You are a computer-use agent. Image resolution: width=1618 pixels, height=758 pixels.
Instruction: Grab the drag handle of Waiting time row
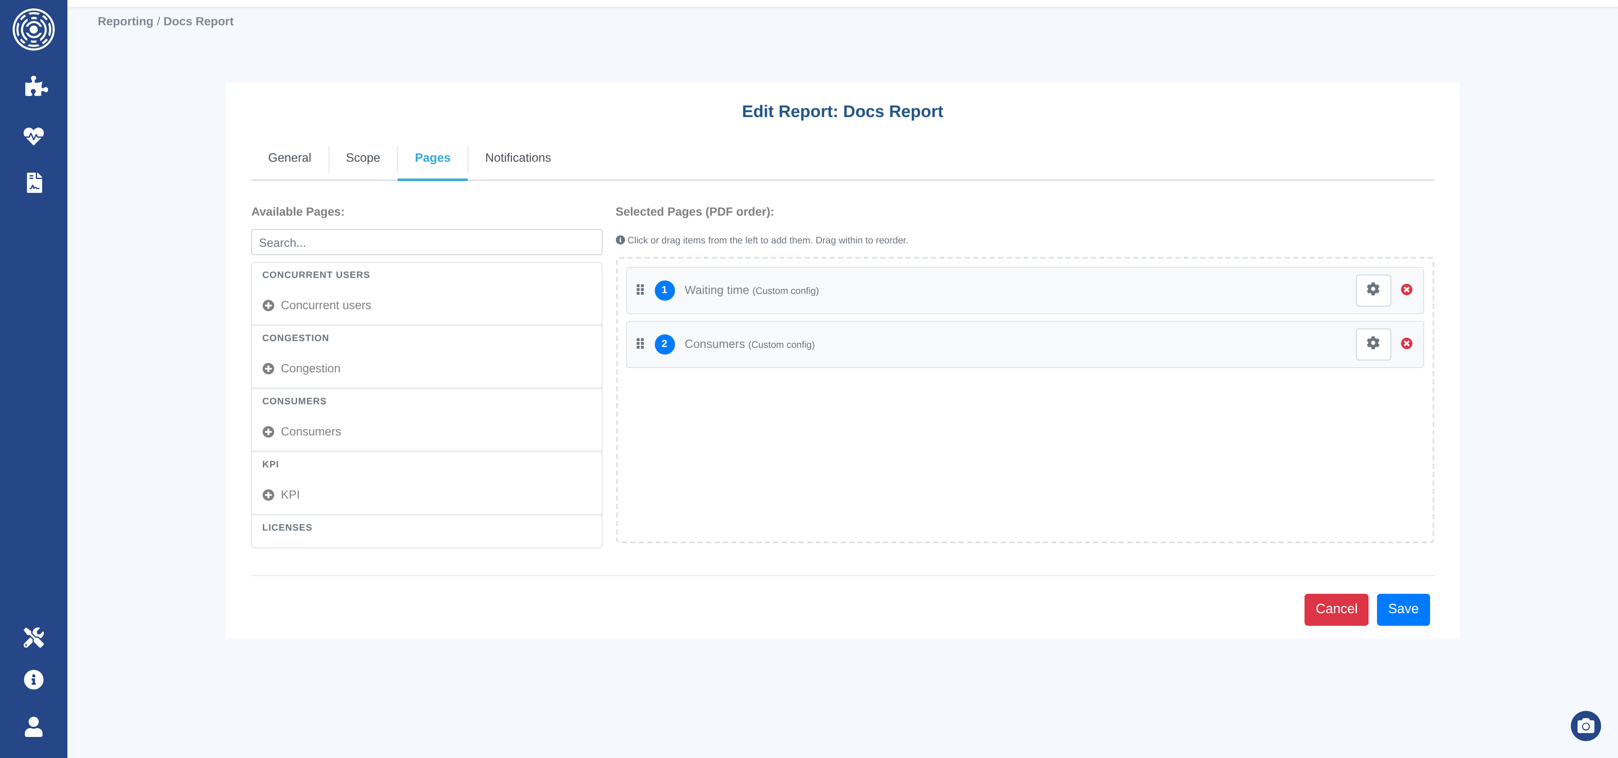tap(640, 290)
